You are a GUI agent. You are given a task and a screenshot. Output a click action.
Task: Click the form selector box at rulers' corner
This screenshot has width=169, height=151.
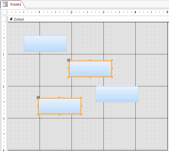[x=4, y=12]
